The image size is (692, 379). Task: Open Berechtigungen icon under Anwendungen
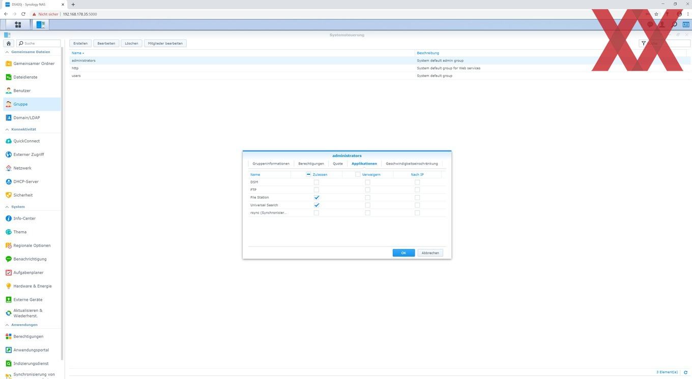point(9,336)
